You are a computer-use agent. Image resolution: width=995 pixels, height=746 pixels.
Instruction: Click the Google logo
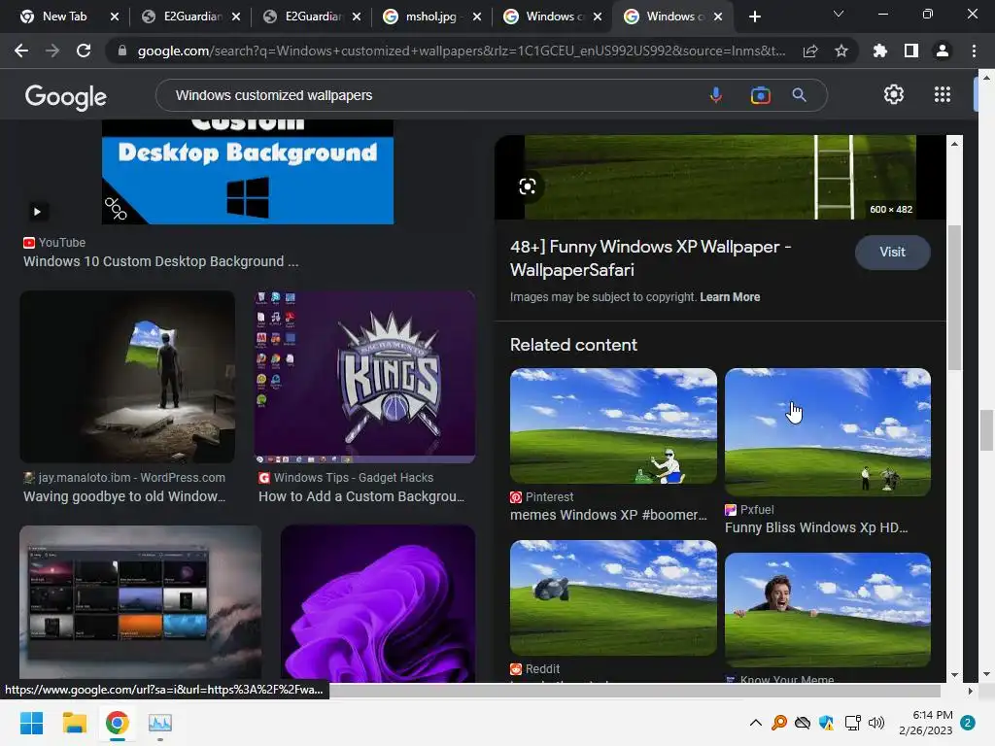66,96
